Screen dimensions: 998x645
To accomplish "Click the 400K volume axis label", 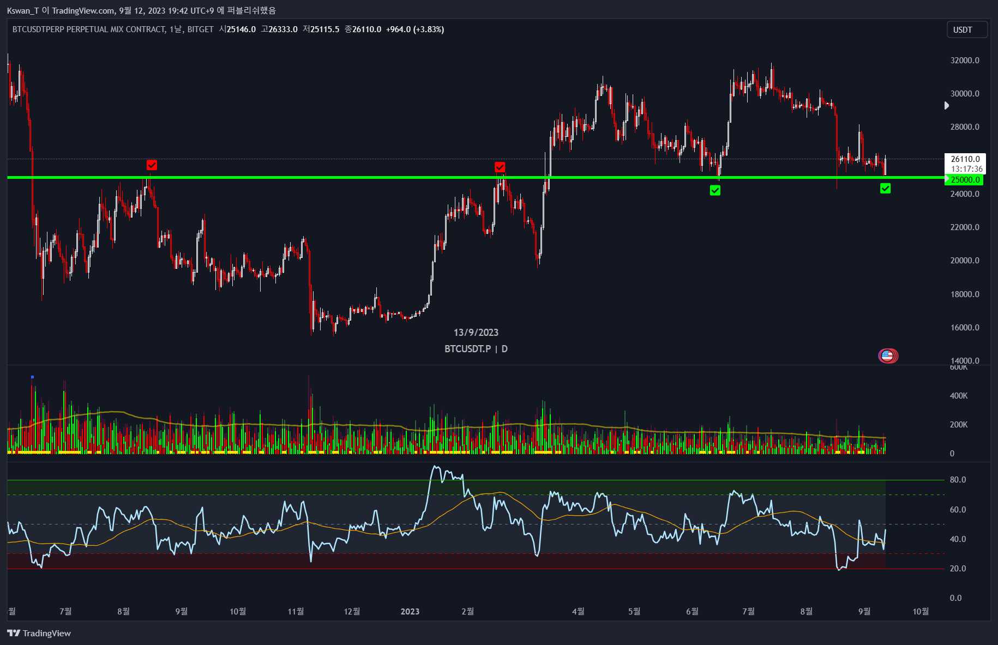I will pyautogui.click(x=959, y=396).
